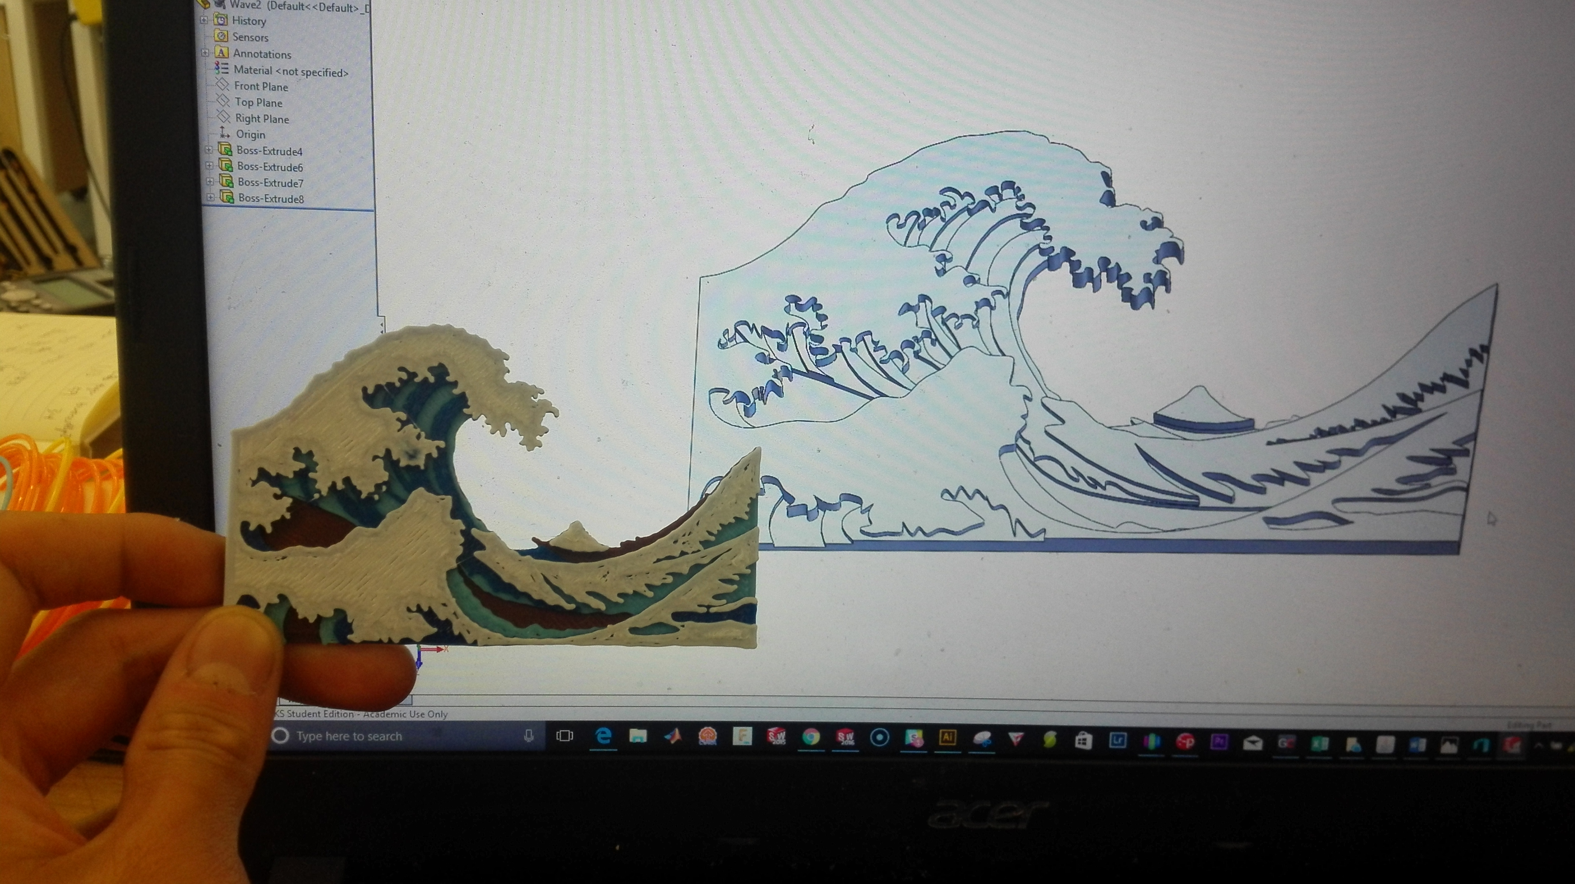Click the Top Plane icon
This screenshot has height=884, width=1575.
coord(224,101)
